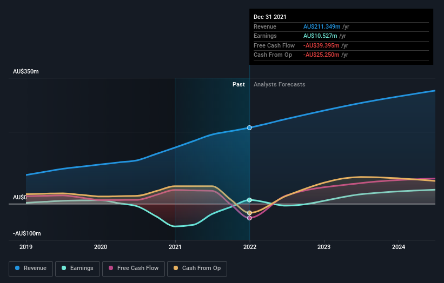
Task: Click the Revenue data point at 2022
Action: tap(249, 128)
